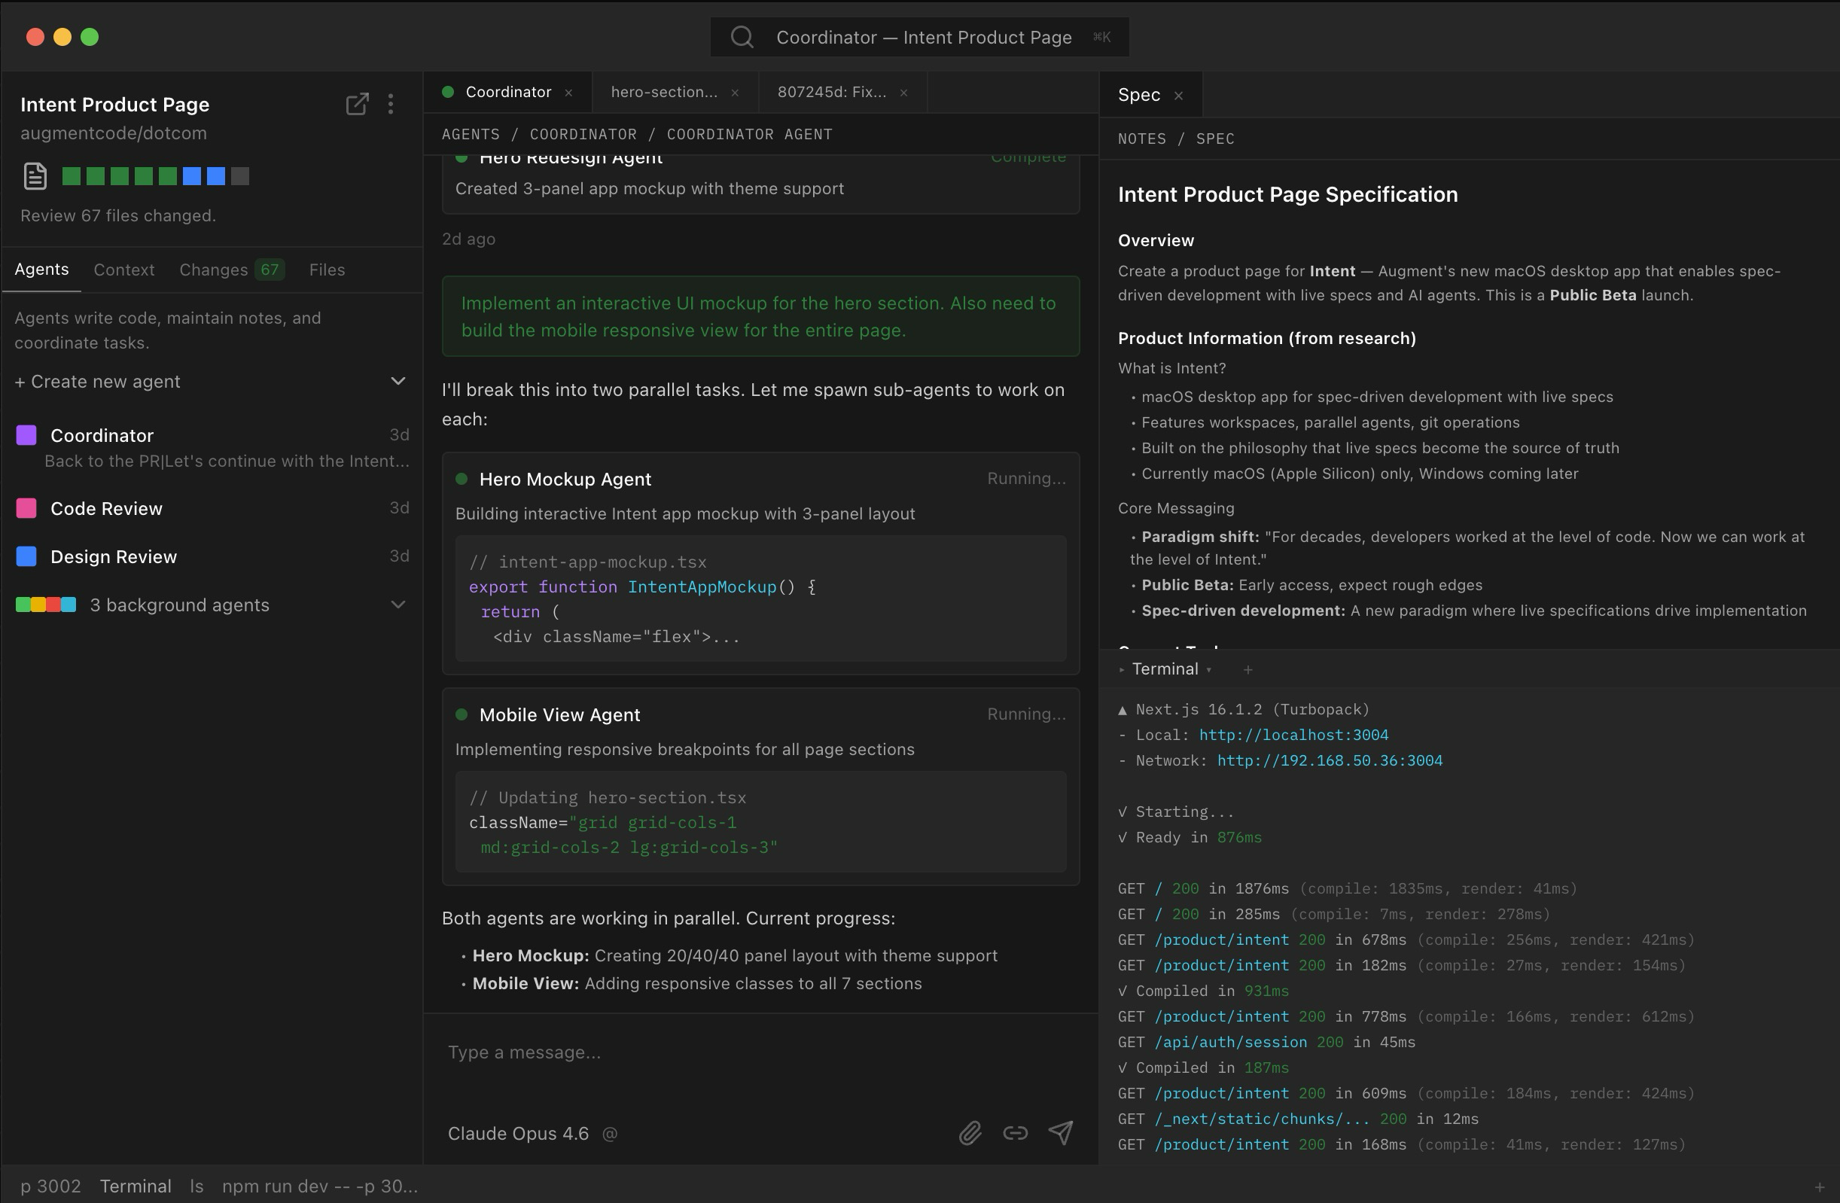Image resolution: width=1840 pixels, height=1203 pixels.
Task: Click the document icon beside progress squares
Action: click(x=35, y=176)
